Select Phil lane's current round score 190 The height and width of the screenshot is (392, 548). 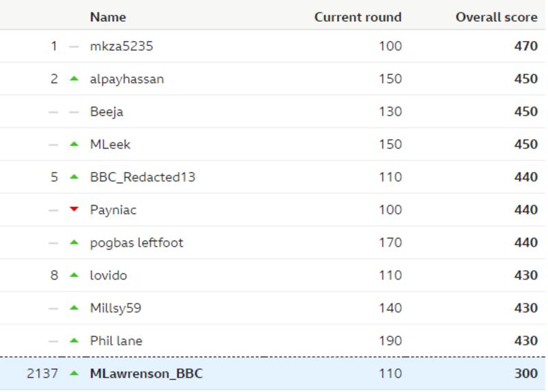[x=390, y=341]
